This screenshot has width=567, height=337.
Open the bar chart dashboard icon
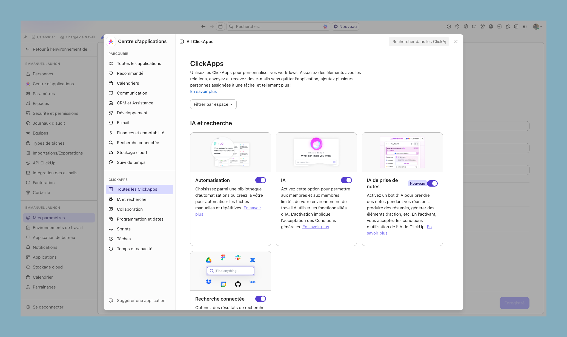point(516,27)
